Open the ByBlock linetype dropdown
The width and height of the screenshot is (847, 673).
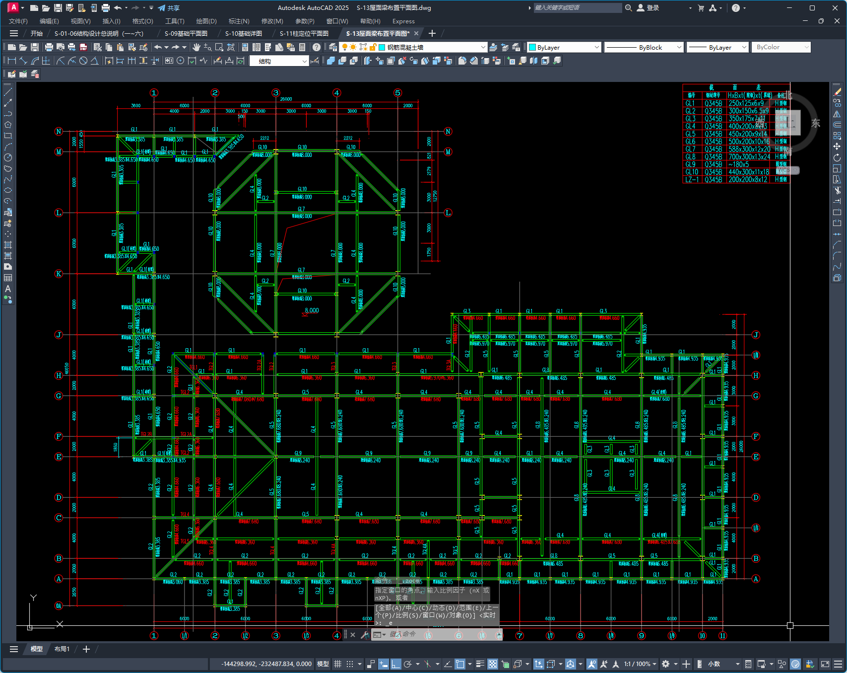[x=679, y=47]
